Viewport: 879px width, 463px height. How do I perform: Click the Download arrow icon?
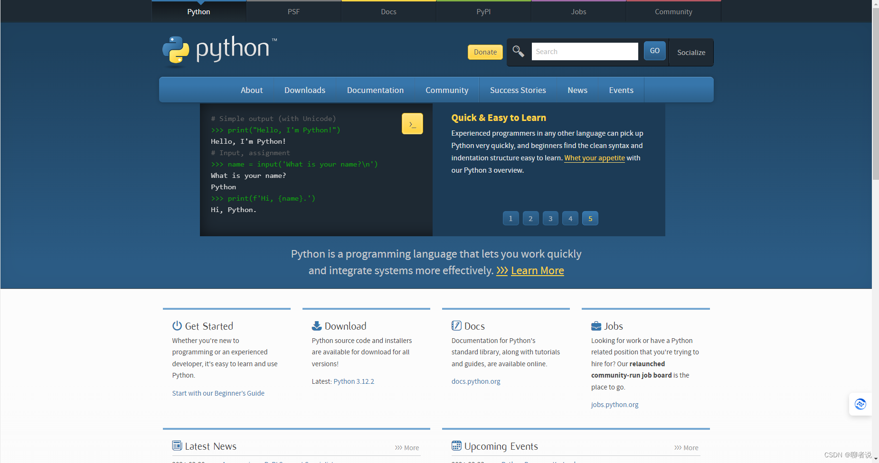point(316,325)
